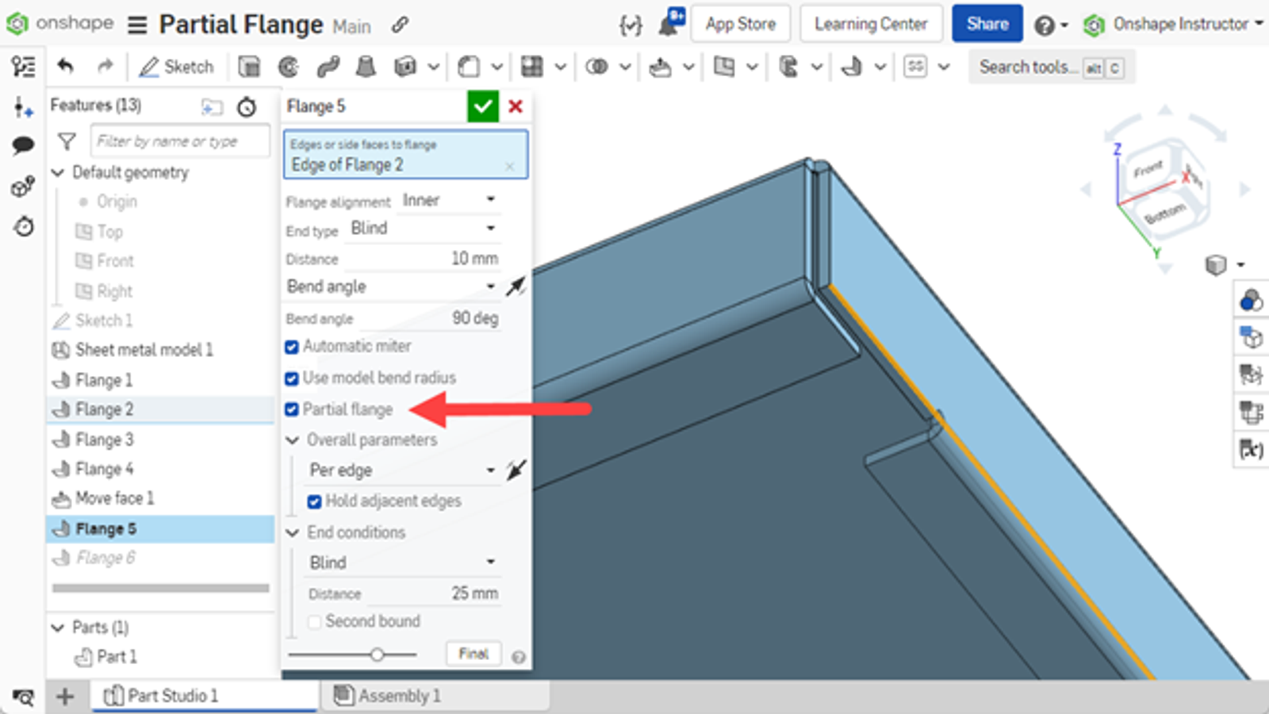Uncheck Use model bend radius
Image resolution: width=1269 pixels, height=714 pixels.
pos(292,378)
